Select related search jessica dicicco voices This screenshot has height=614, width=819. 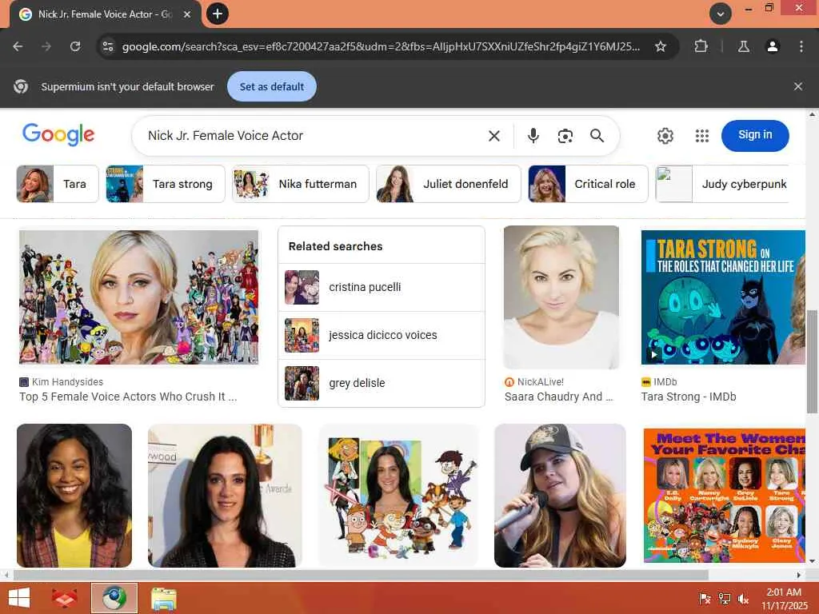[382, 335]
